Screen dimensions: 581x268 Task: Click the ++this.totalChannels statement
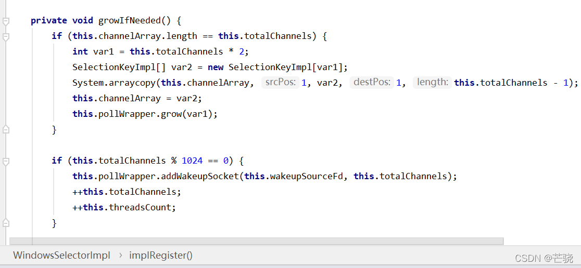127,192
